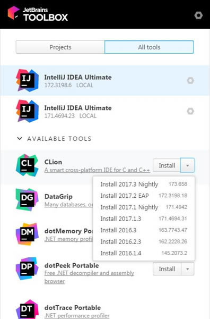The image size is (210, 319).
Task: Click build number 162.2228.26 in dropdown
Action: (173, 242)
